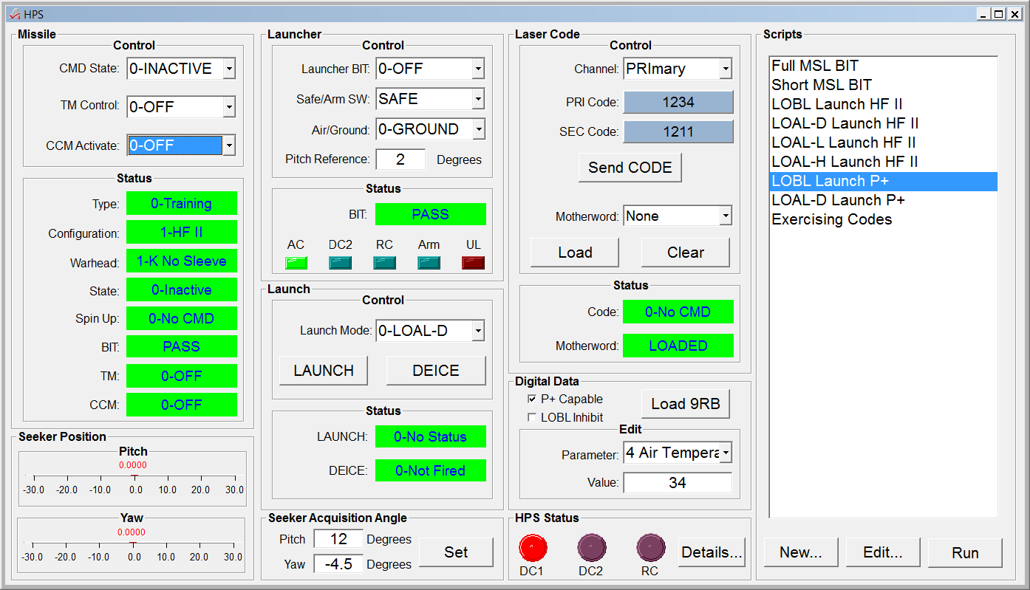Expand the Safe/Arm SW dropdown
Screen dimensions: 1030x590
pyautogui.click(x=478, y=98)
